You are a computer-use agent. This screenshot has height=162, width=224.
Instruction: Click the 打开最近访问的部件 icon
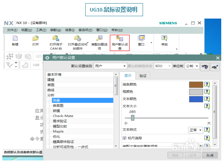[77, 38]
